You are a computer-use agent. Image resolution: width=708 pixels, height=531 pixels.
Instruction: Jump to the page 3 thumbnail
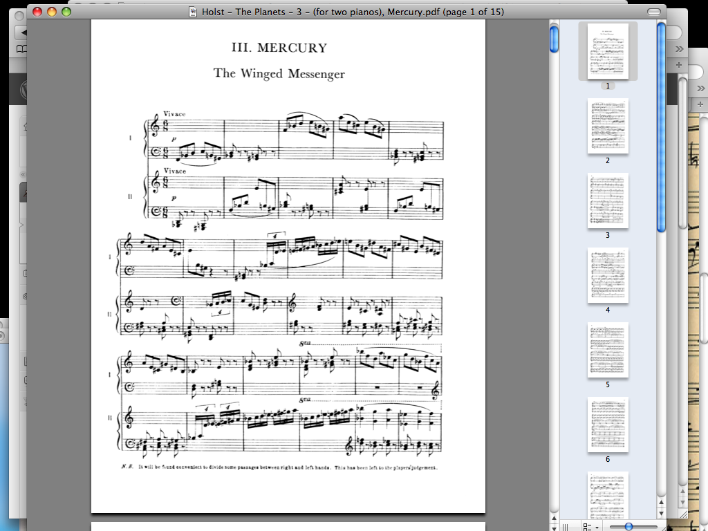coord(608,201)
